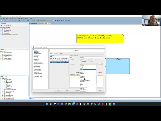The height and width of the screenshot is (121, 161).
Task: Click the Windows Start button in taskbar
Action: [47, 104]
